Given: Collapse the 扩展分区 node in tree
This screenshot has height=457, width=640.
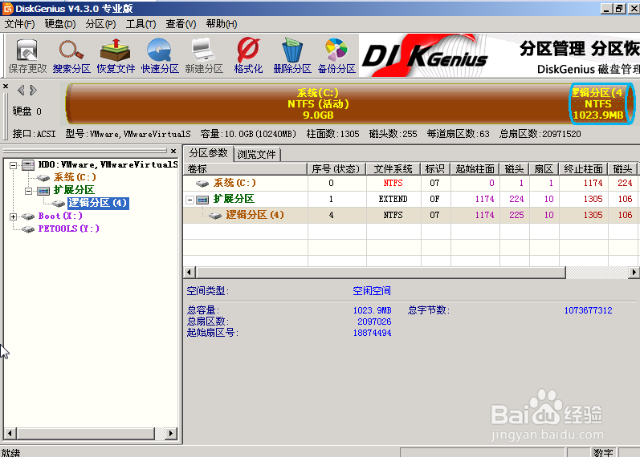Looking at the screenshot, I should pyautogui.click(x=28, y=191).
